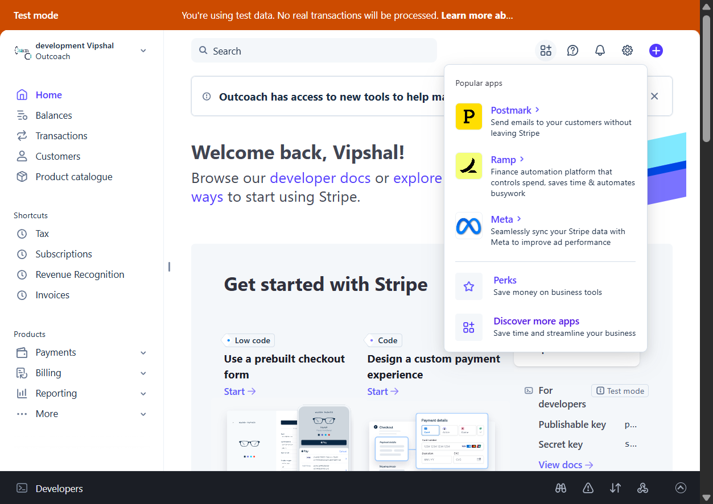Open the account switcher dropdown for Outcoach

click(x=143, y=51)
